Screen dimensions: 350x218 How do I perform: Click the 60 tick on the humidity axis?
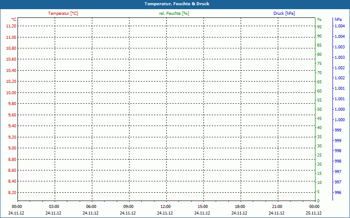[x=319, y=91]
